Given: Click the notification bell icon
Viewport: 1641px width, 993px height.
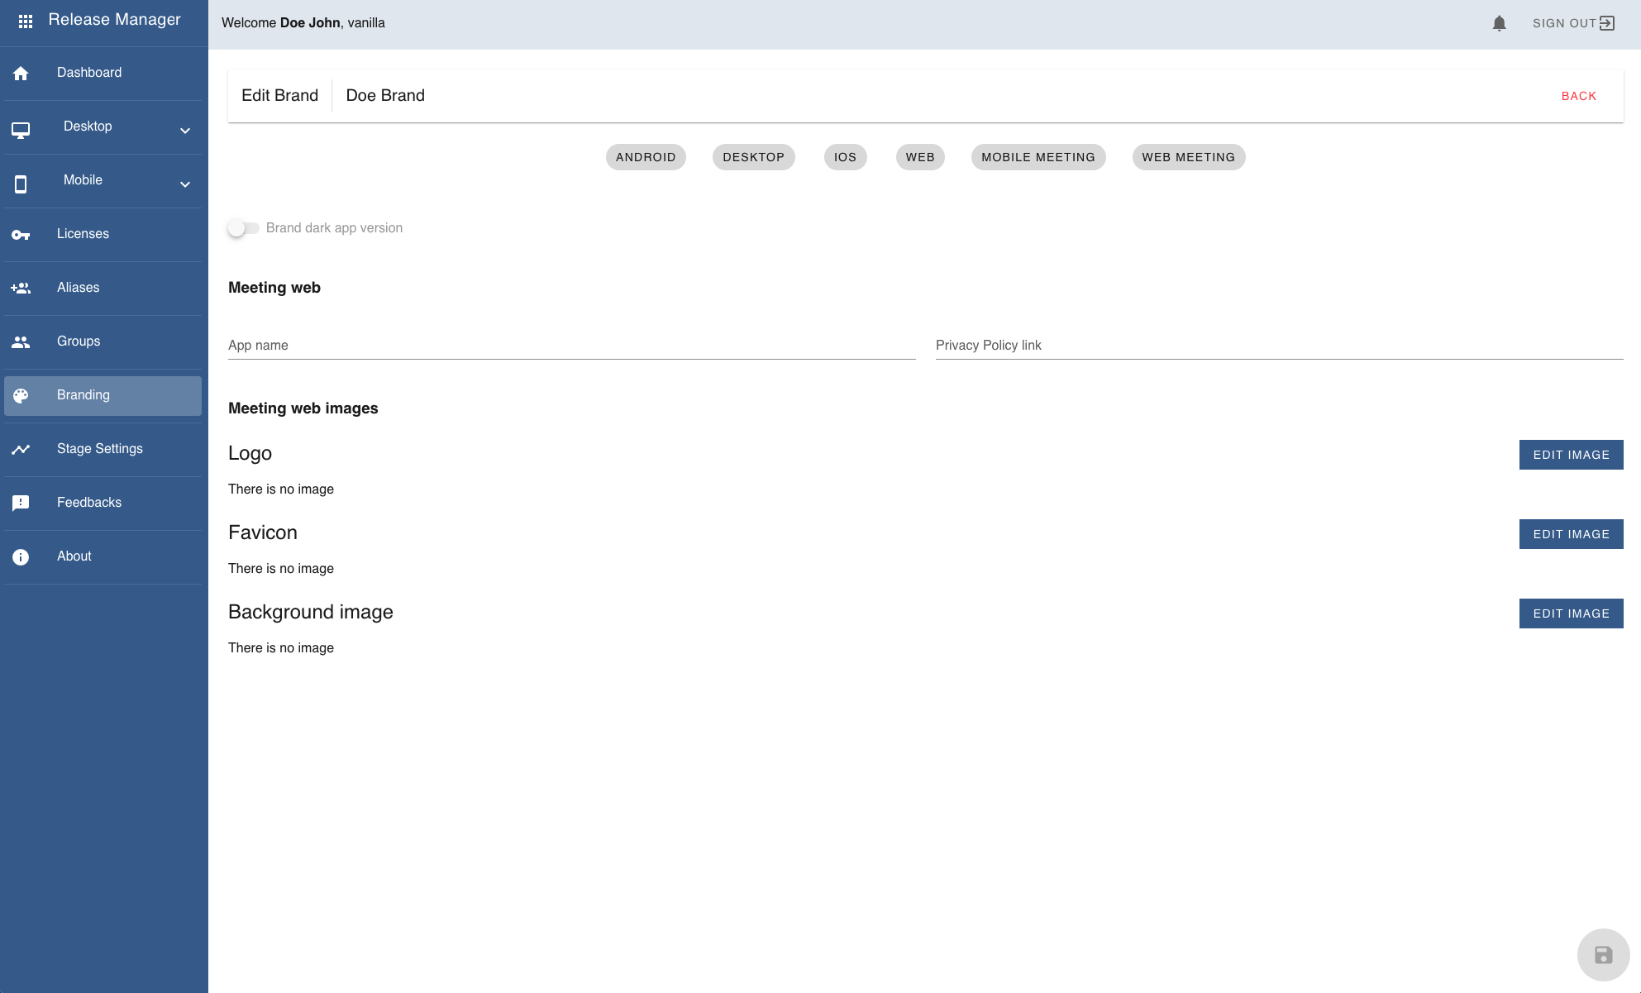Looking at the screenshot, I should (x=1499, y=22).
